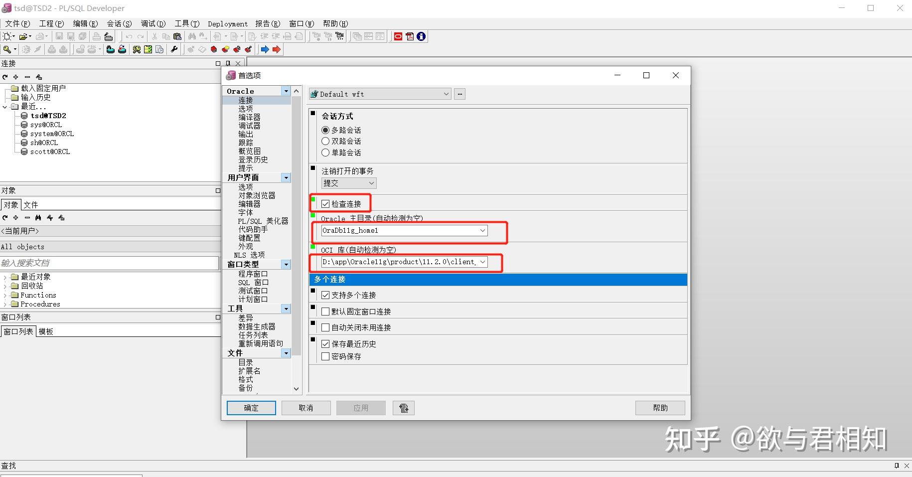Click the ellipsis button beside Default wft

coord(460,94)
